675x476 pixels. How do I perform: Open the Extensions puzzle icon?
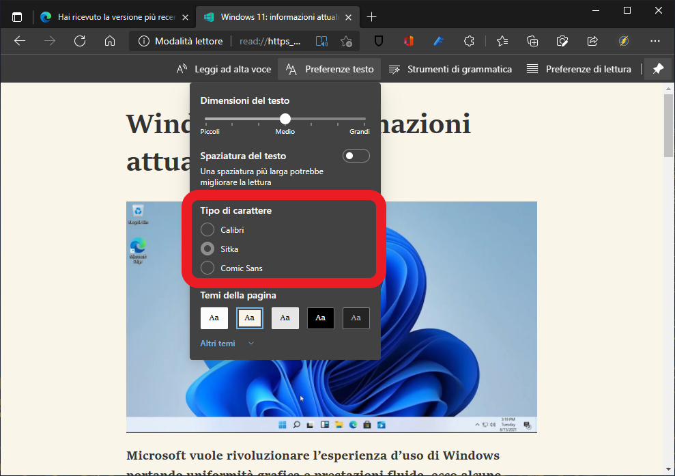[469, 41]
